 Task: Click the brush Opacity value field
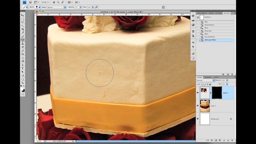[77, 7]
